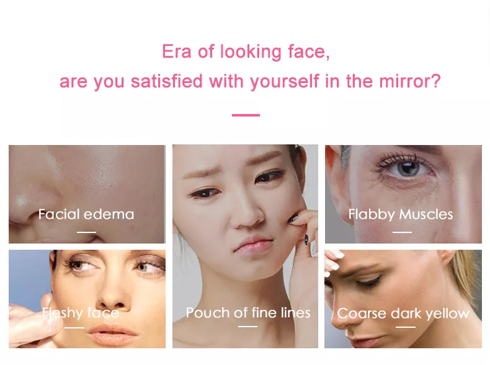The image size is (490, 365).
Task: Click the blue eye in Flabby Muscles photo
Action: [408, 169]
